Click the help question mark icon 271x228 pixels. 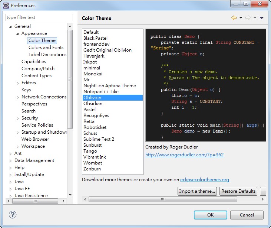click(x=13, y=215)
